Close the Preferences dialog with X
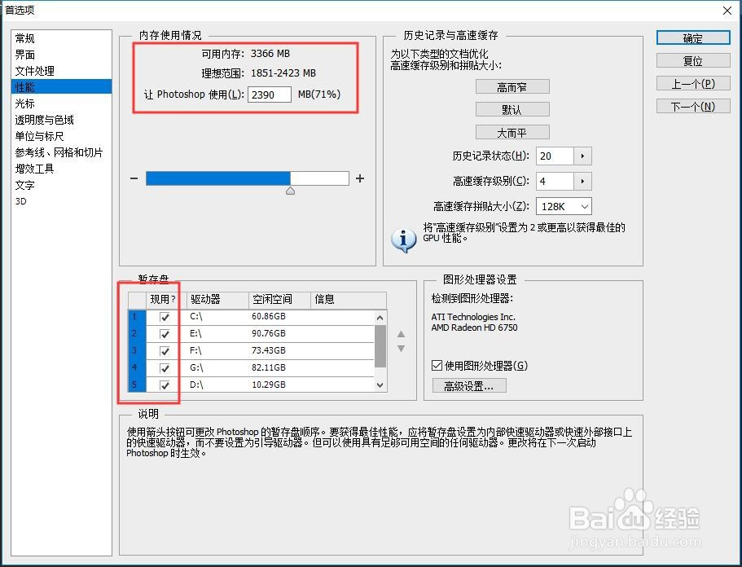 point(727,11)
